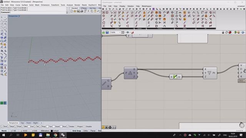Click Cut icon in Rhino Standard toolbar
Image resolution: width=246 pixels, height=138 pixels.
[x=88, y=11]
